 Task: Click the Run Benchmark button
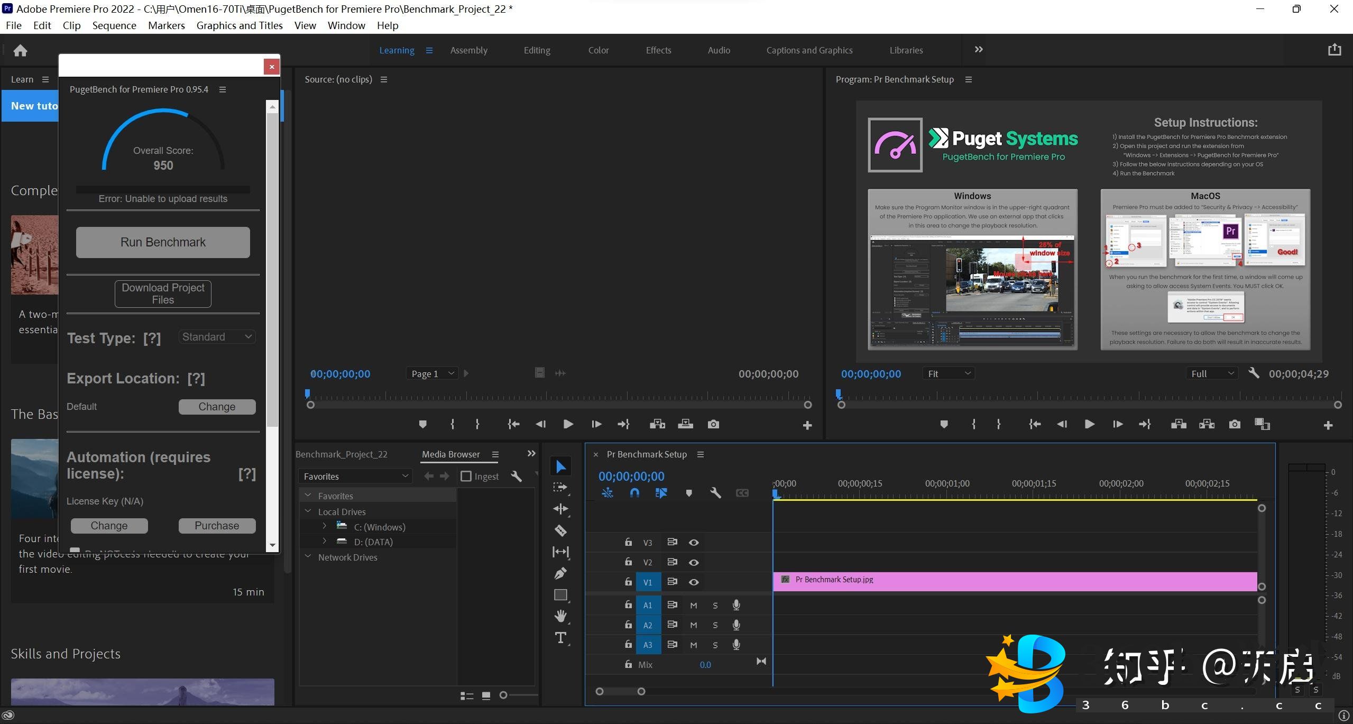163,242
